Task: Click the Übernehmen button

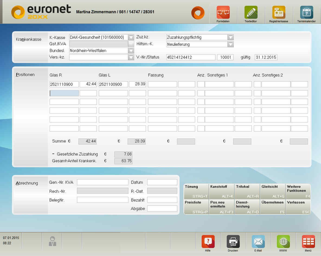Action: pos(273,207)
